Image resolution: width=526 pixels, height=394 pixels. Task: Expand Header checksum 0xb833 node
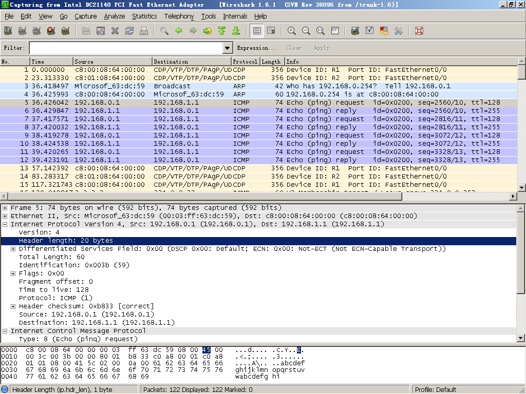click(13, 306)
